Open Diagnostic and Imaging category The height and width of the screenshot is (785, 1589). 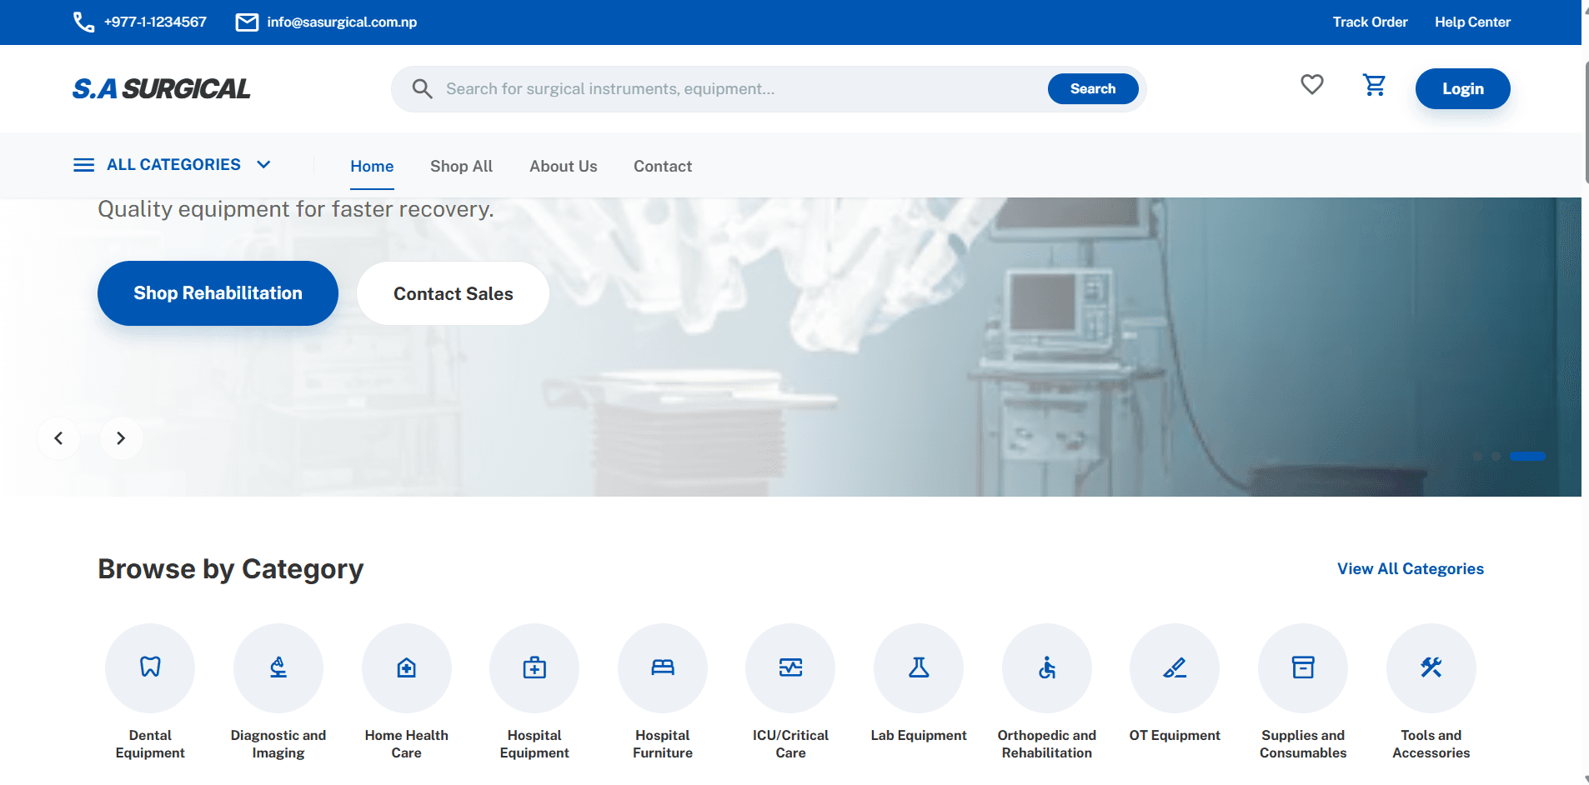point(278,667)
